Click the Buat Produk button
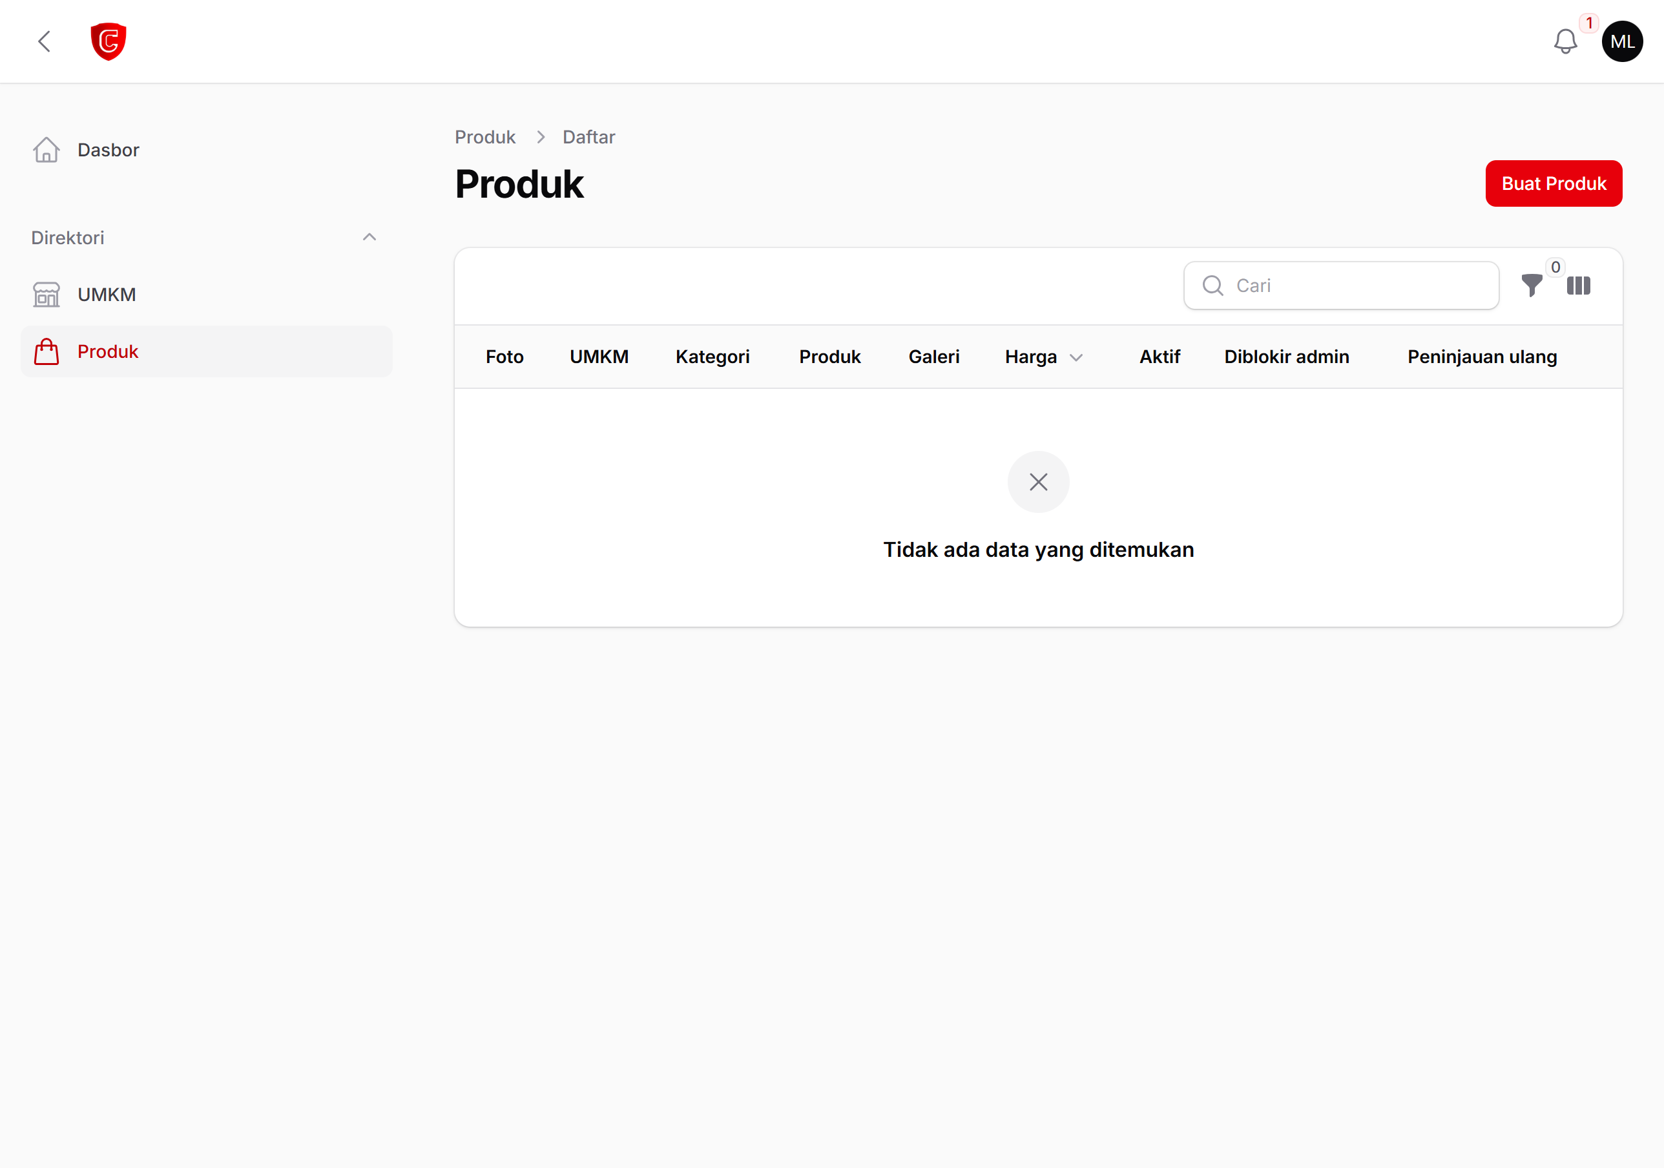Image resolution: width=1664 pixels, height=1168 pixels. click(1554, 183)
